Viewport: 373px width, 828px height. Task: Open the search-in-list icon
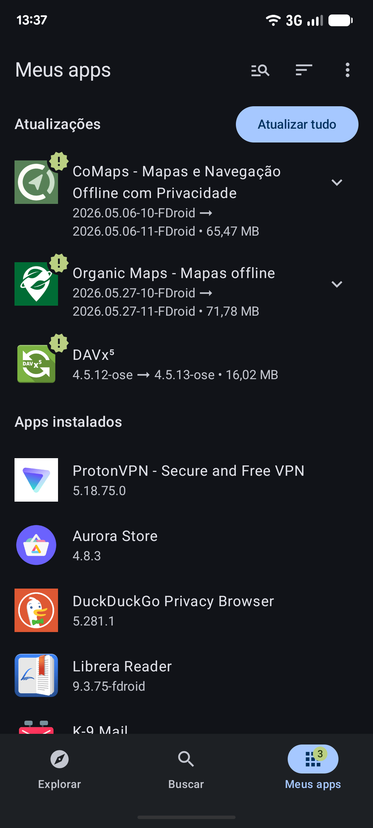coord(260,70)
